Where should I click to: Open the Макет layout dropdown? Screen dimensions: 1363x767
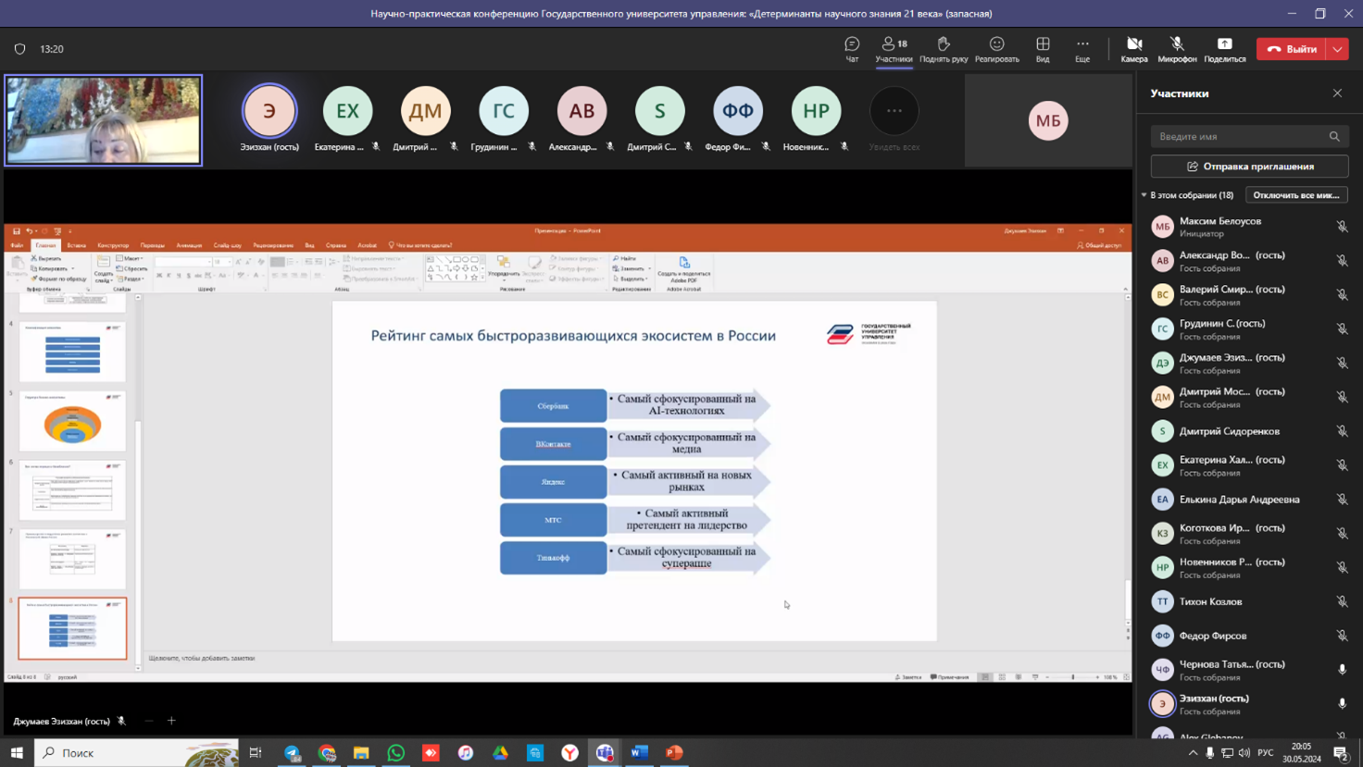point(130,259)
